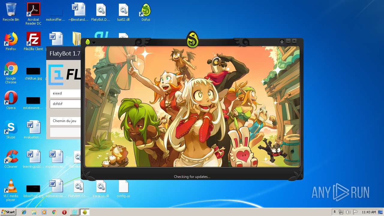The width and height of the screenshot is (384, 216).
Task: Select the Dofus desktop shortcut
Action: pyautogui.click(x=146, y=13)
